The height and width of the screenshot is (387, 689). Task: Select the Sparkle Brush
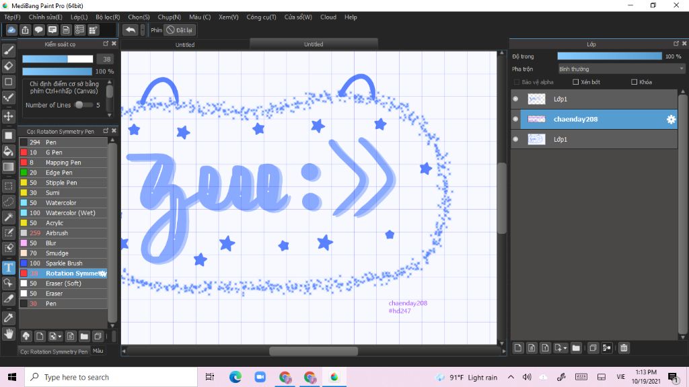coord(63,263)
